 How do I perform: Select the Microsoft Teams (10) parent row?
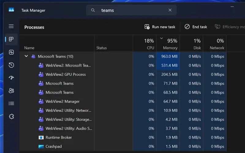pyautogui.click(x=123, y=56)
